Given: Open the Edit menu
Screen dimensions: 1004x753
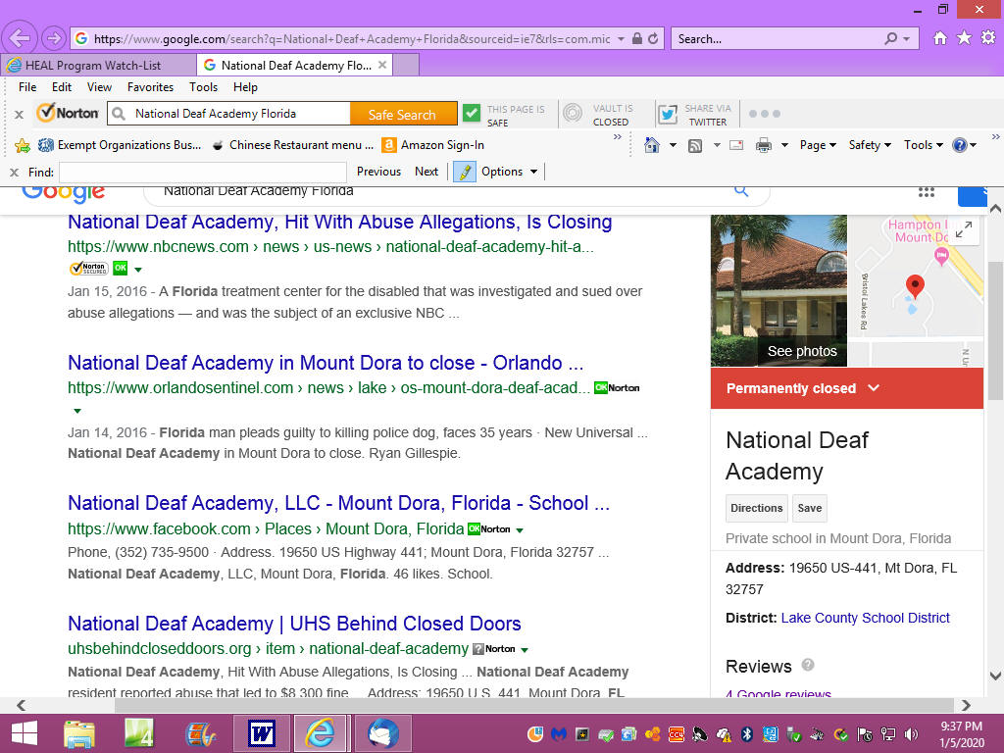Looking at the screenshot, I should tap(62, 87).
